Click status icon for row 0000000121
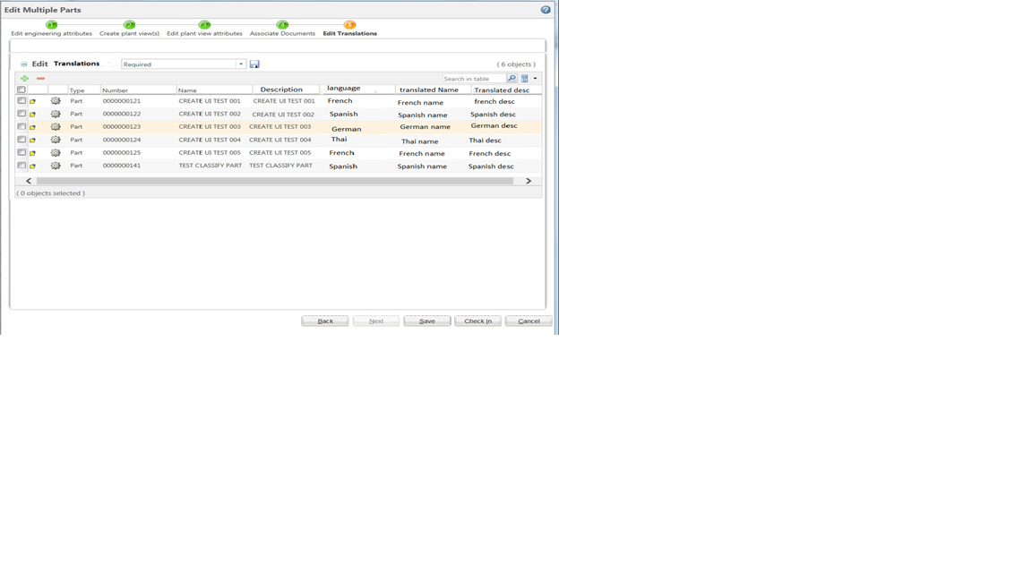 click(x=33, y=101)
